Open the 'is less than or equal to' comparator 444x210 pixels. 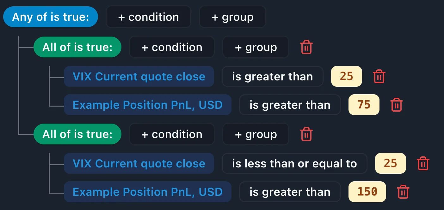click(x=294, y=164)
